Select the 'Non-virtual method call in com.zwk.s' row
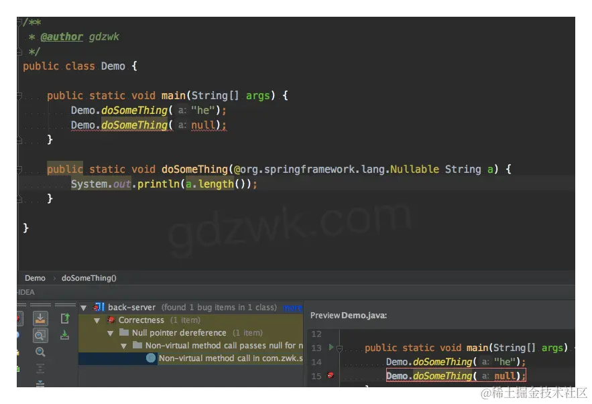This screenshot has width=592, height=404. (x=190, y=358)
